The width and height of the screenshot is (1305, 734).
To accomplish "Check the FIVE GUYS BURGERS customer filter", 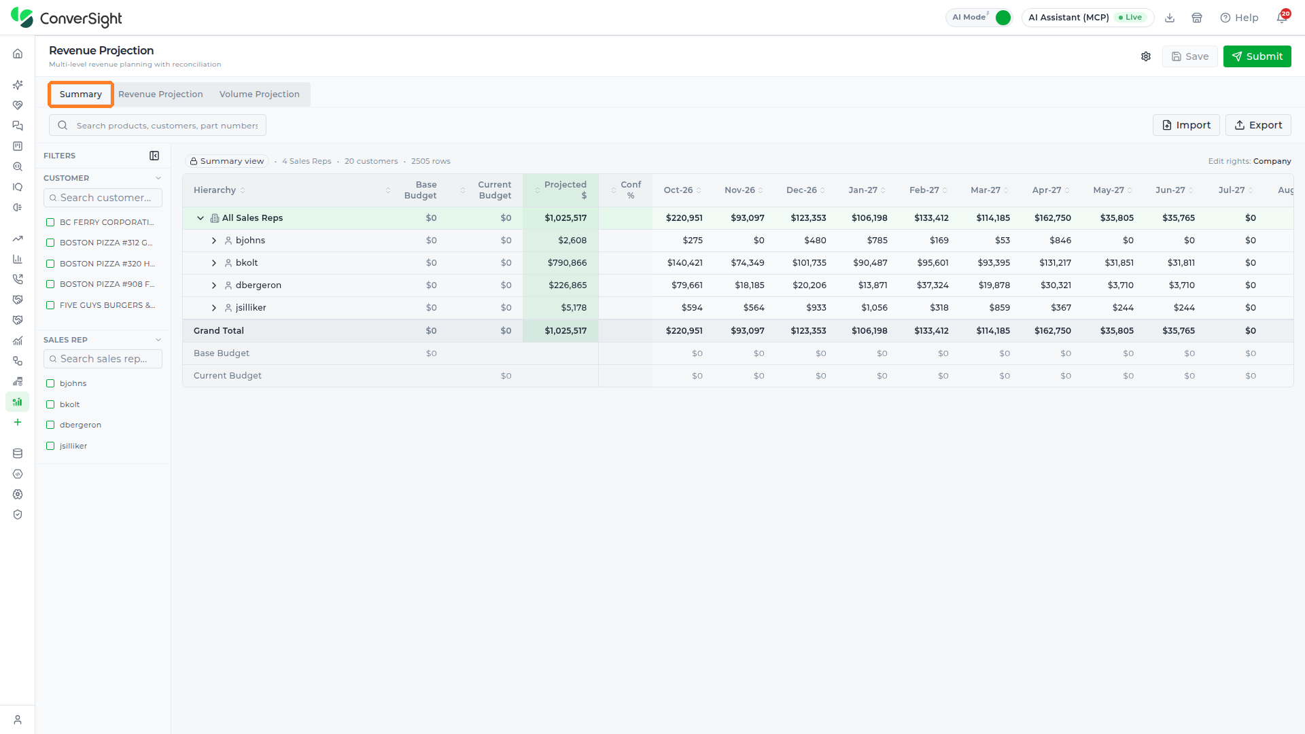I will [x=50, y=305].
